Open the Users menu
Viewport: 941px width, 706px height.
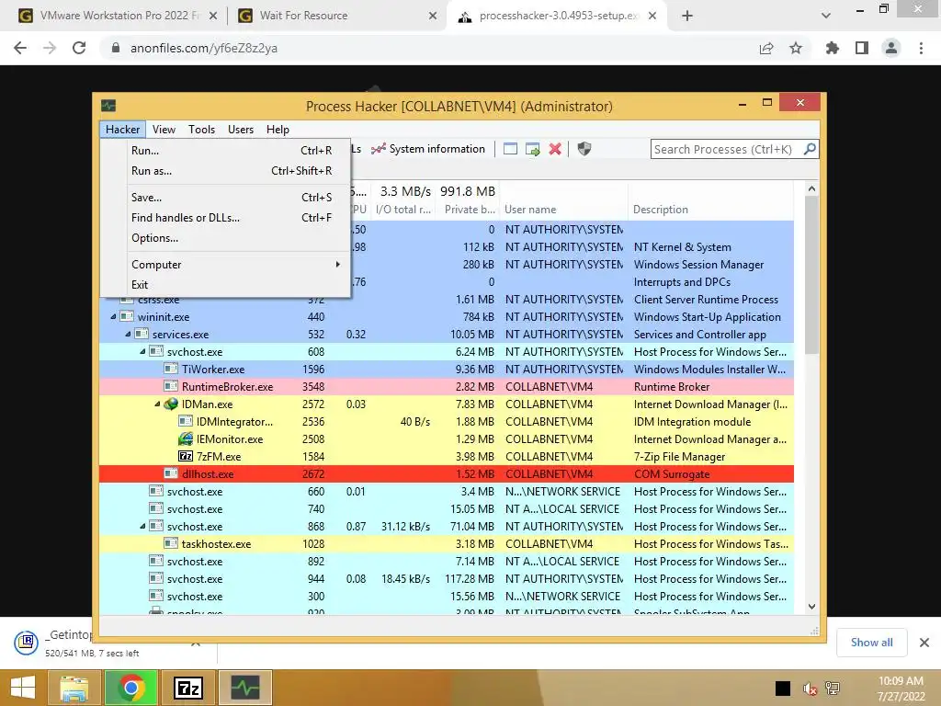pyautogui.click(x=241, y=129)
